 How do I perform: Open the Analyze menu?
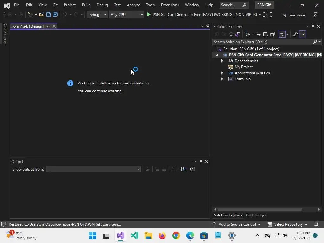133,5
